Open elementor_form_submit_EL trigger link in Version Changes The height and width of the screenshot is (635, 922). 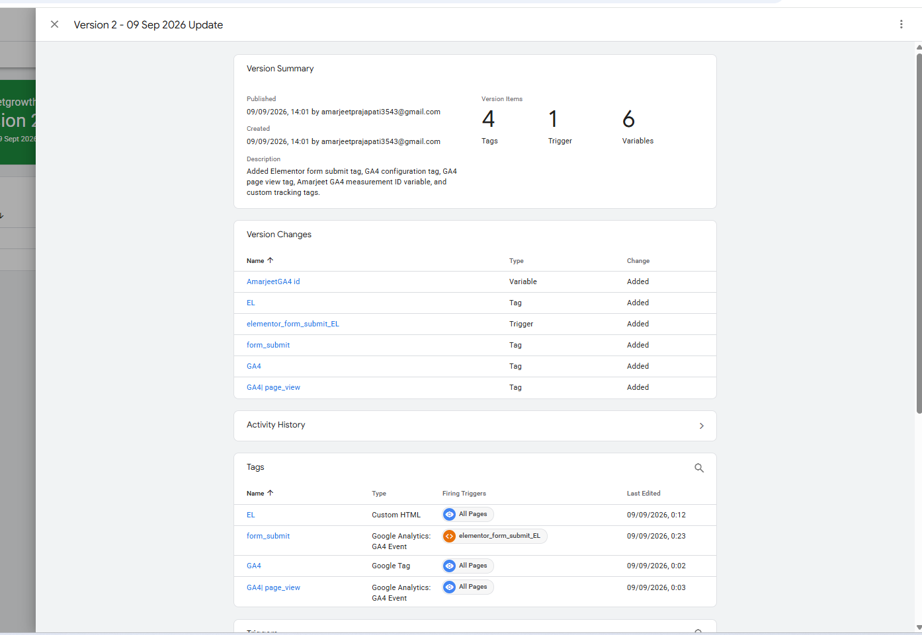coord(293,324)
